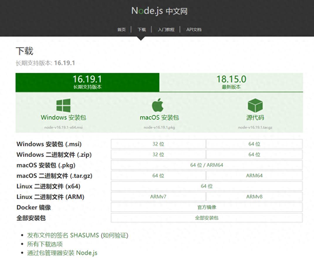Click the Apple macOS logo icon
314x259 pixels.
tap(158, 105)
